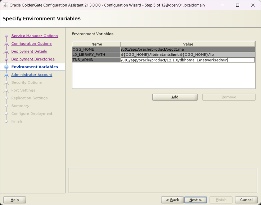261x205 pixels.
Task: Select the LD_LIBRARY_PATH name cell
Action: 96,55
